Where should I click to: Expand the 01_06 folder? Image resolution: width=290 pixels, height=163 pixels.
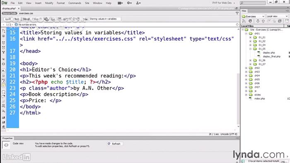(250, 60)
